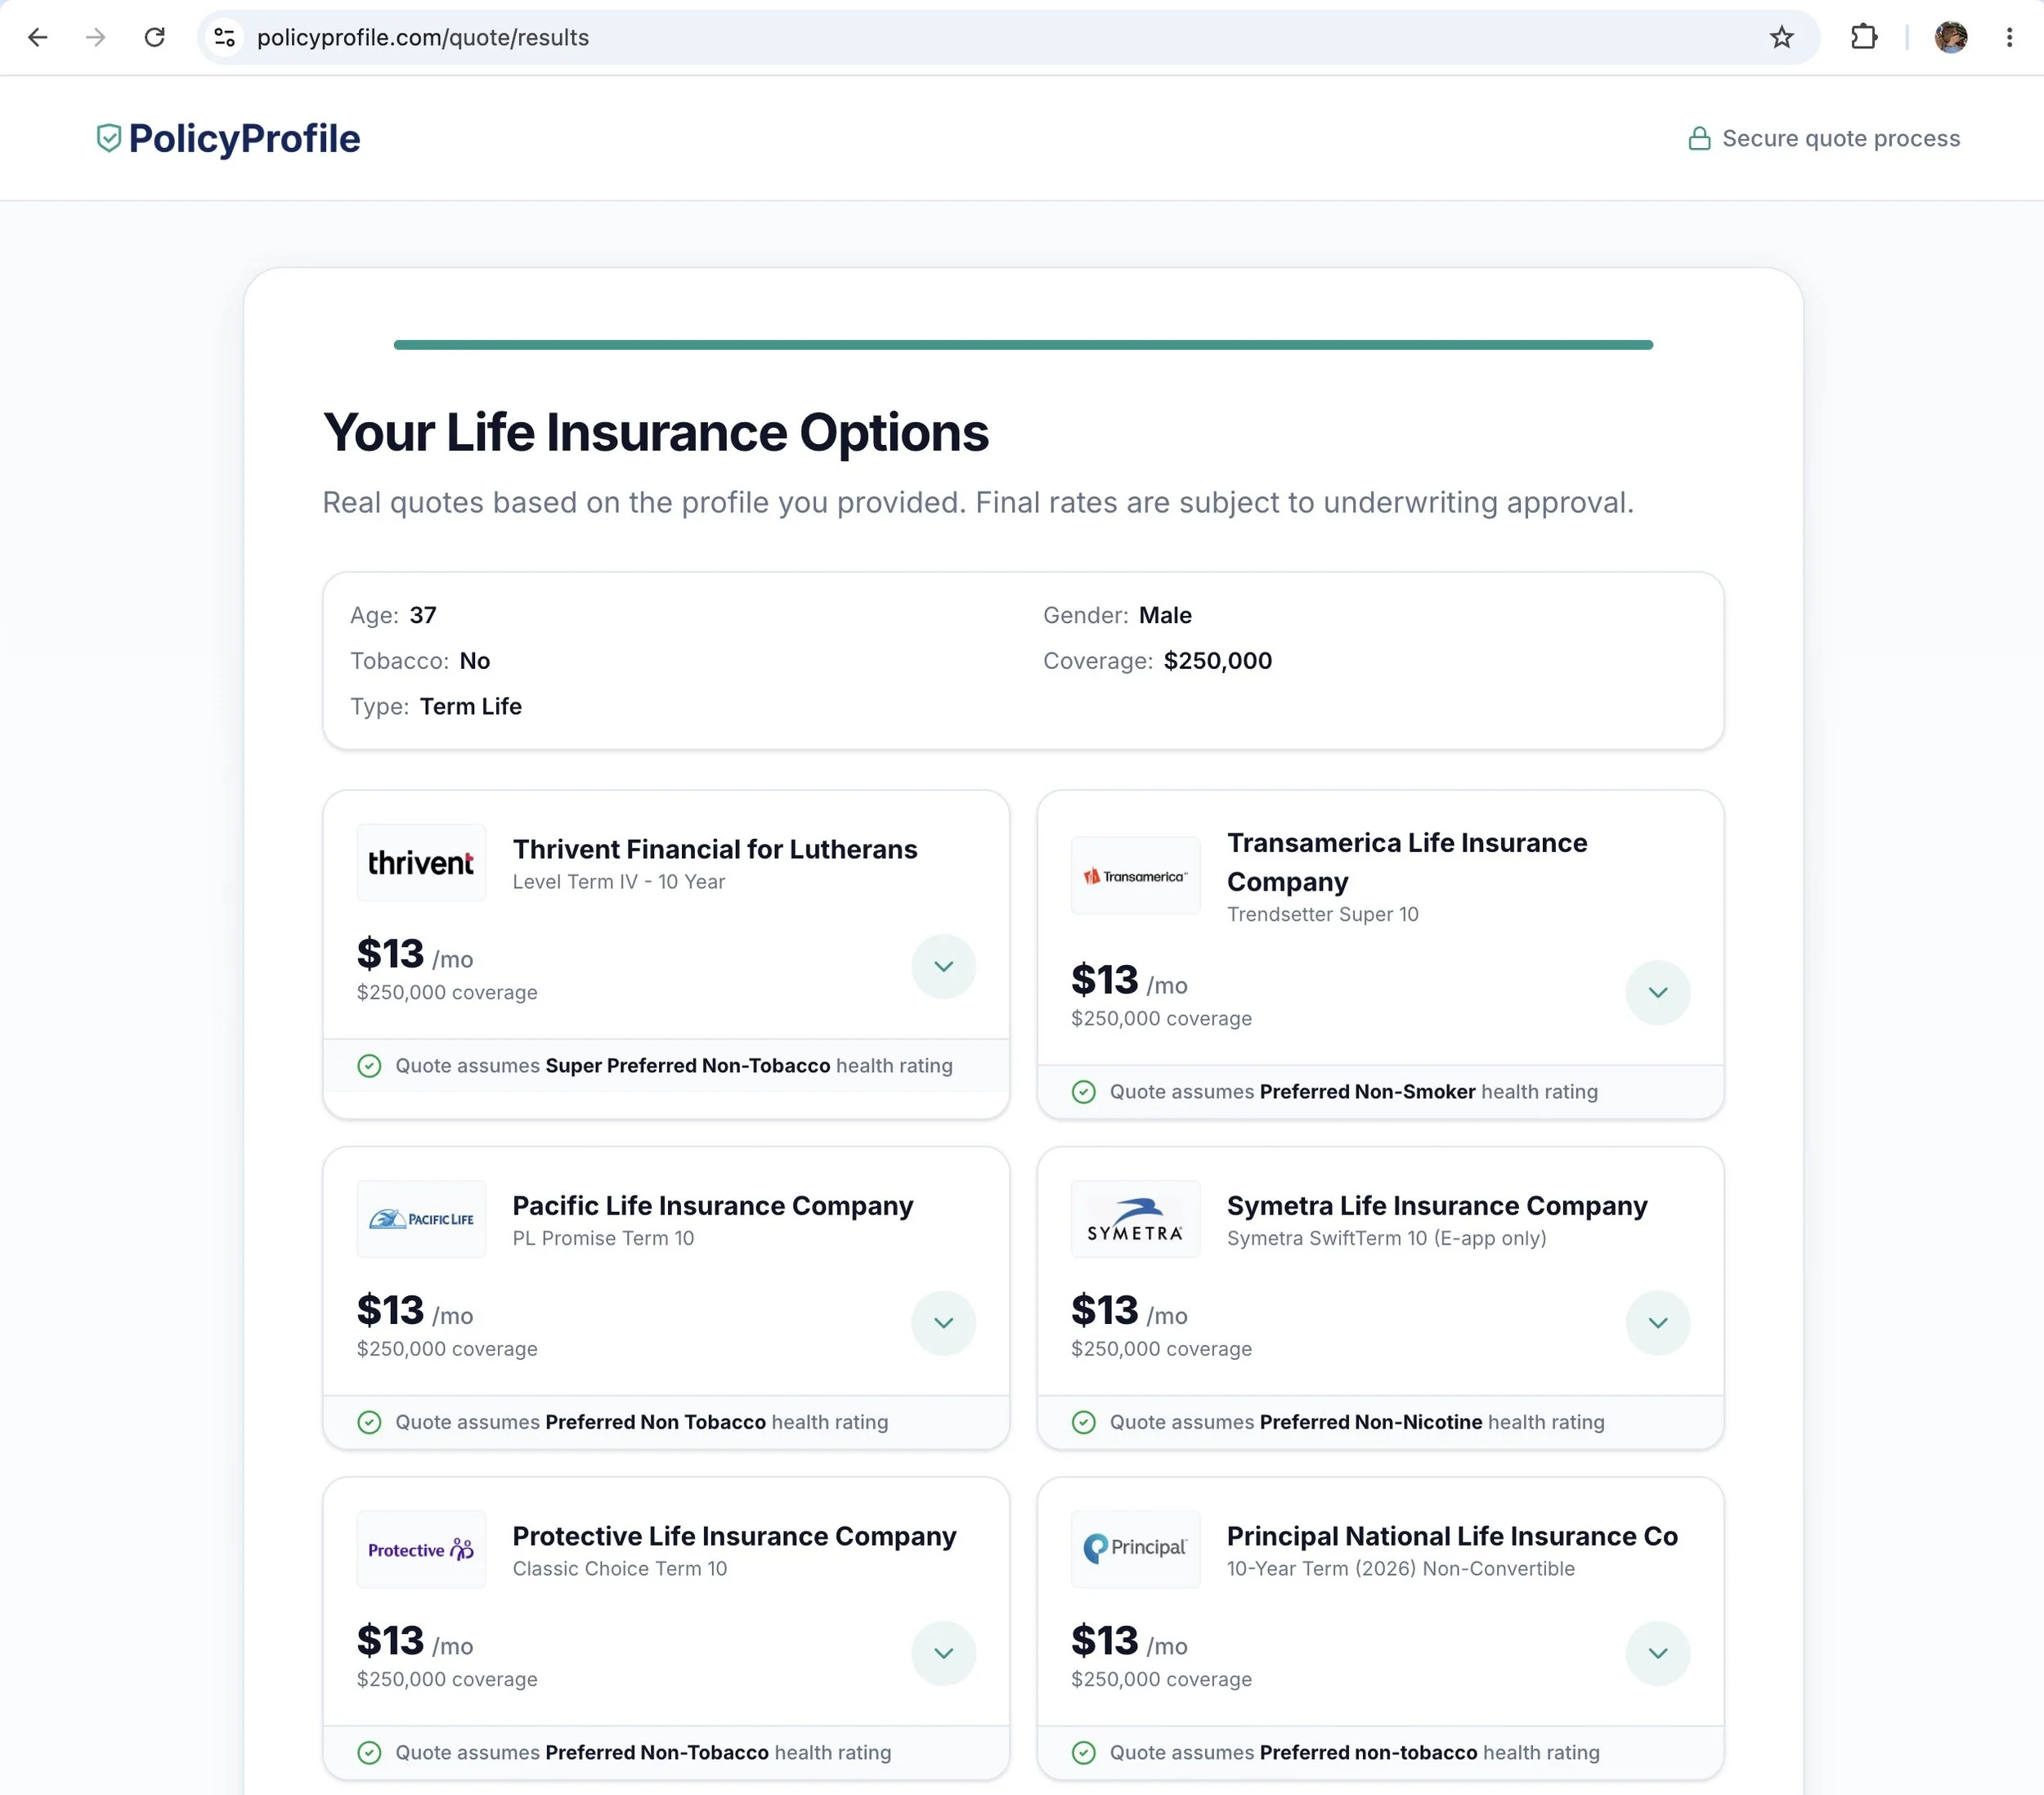Expand the Principal 10-Year Term quote details

pos(1657,1653)
